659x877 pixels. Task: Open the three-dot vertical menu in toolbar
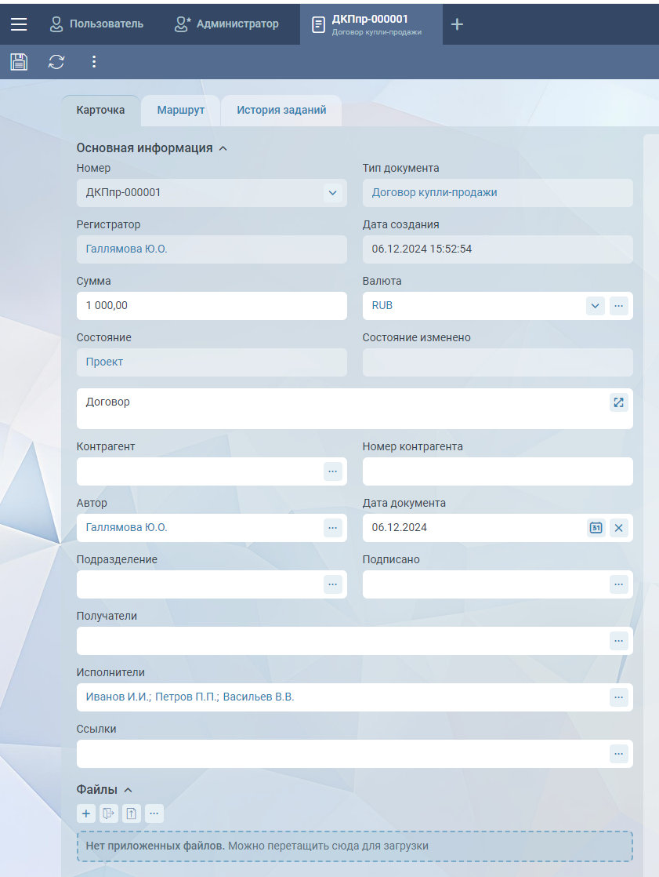94,62
